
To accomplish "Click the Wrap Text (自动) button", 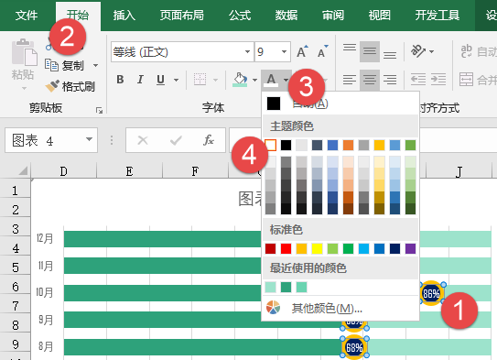I will click(479, 51).
